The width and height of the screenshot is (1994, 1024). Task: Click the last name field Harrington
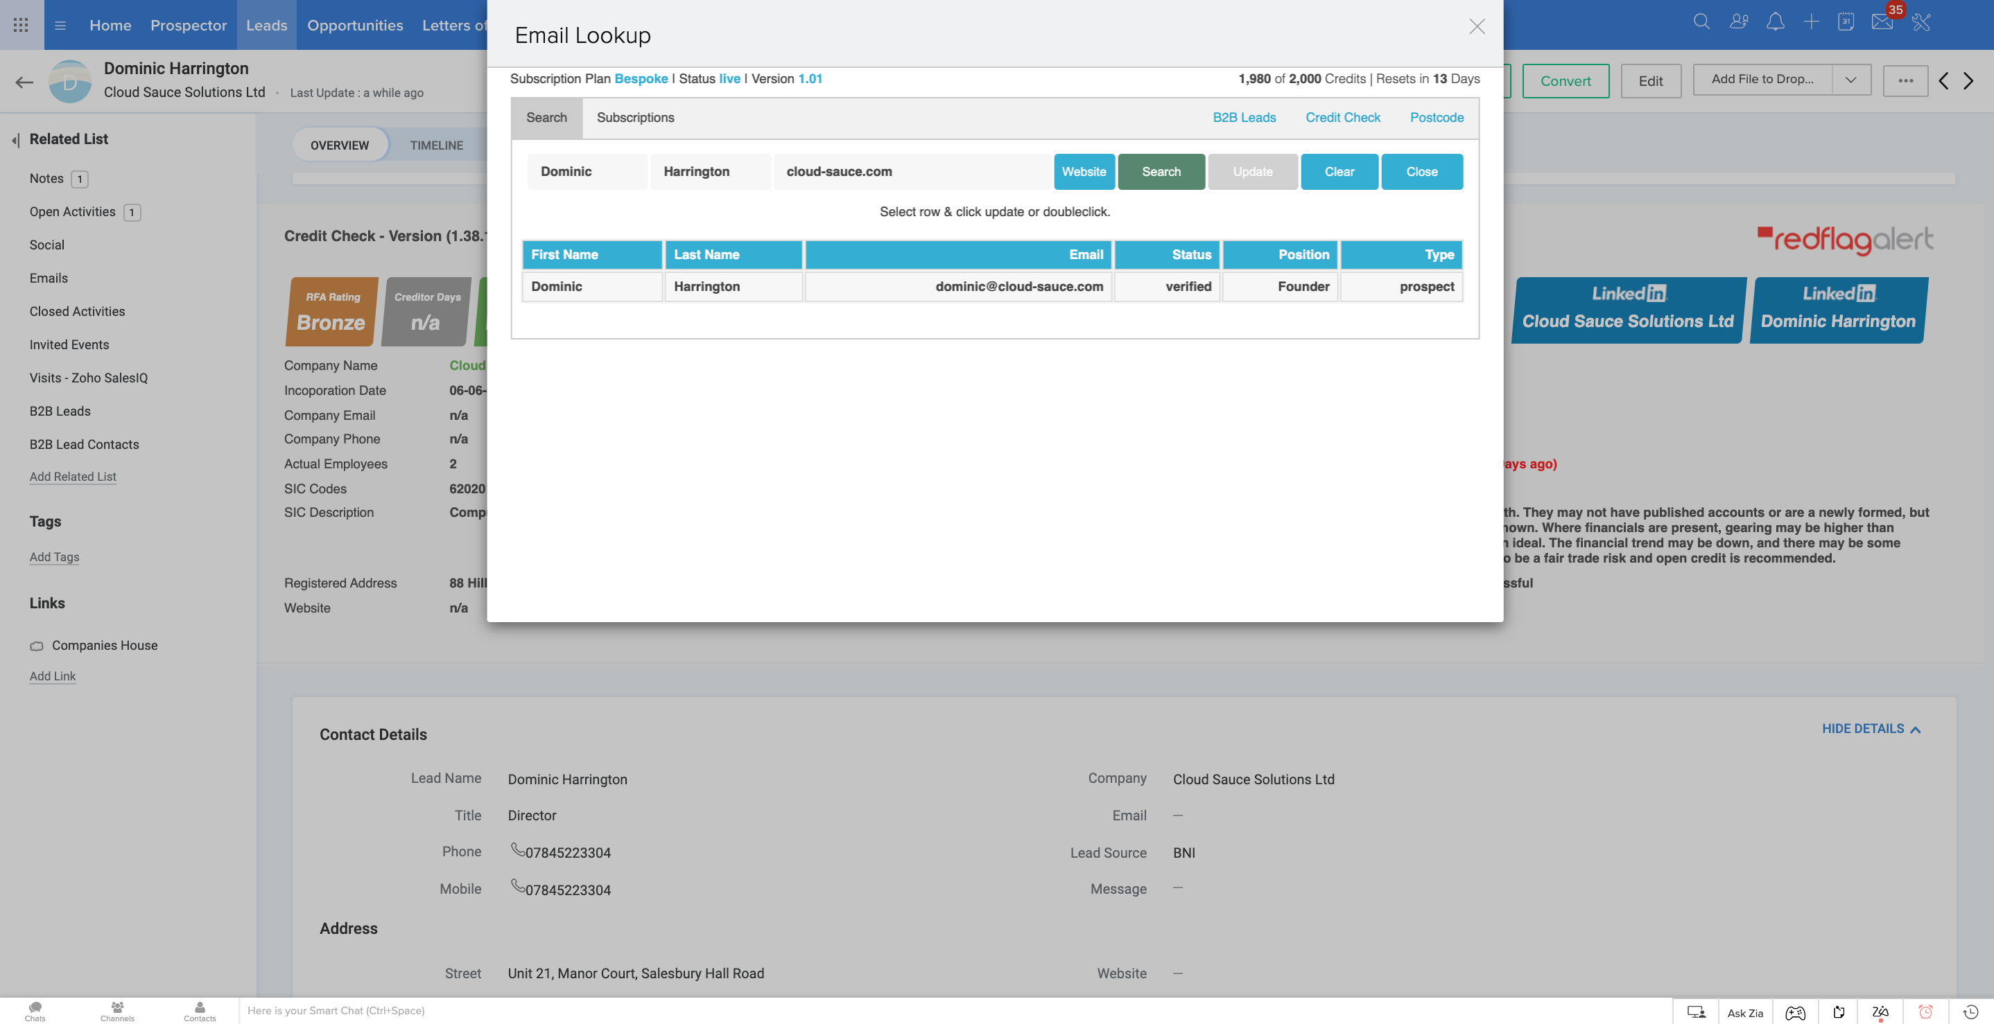[x=711, y=172]
